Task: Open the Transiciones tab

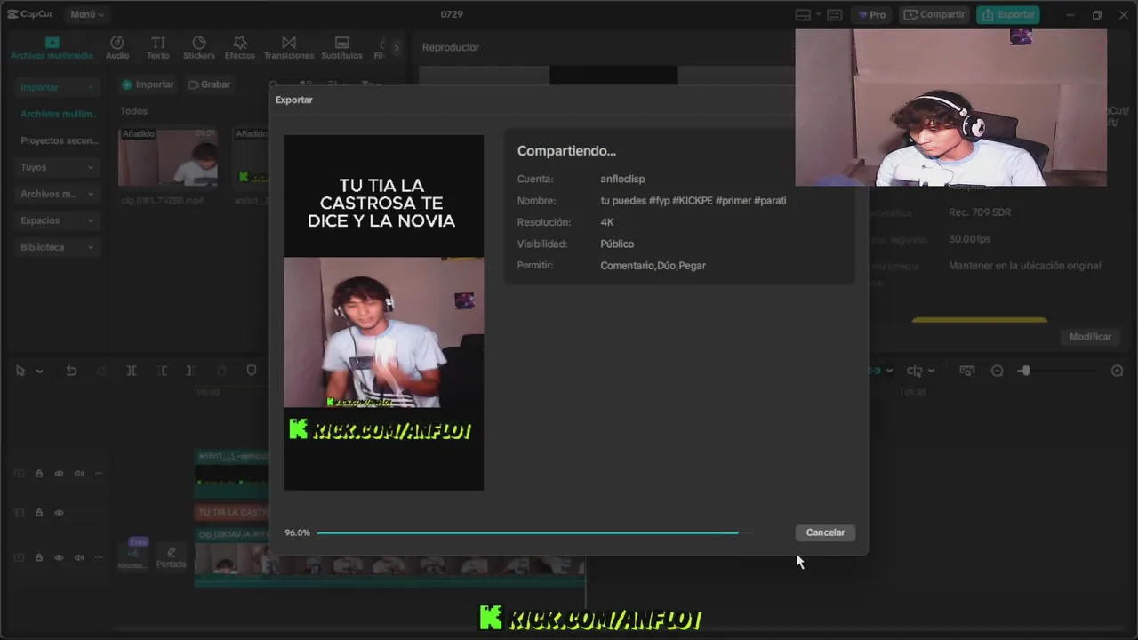Action: [x=289, y=48]
